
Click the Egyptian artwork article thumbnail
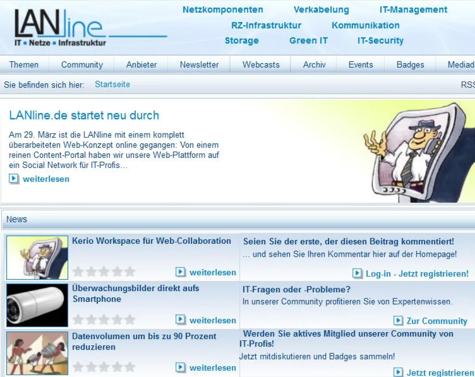point(36,353)
